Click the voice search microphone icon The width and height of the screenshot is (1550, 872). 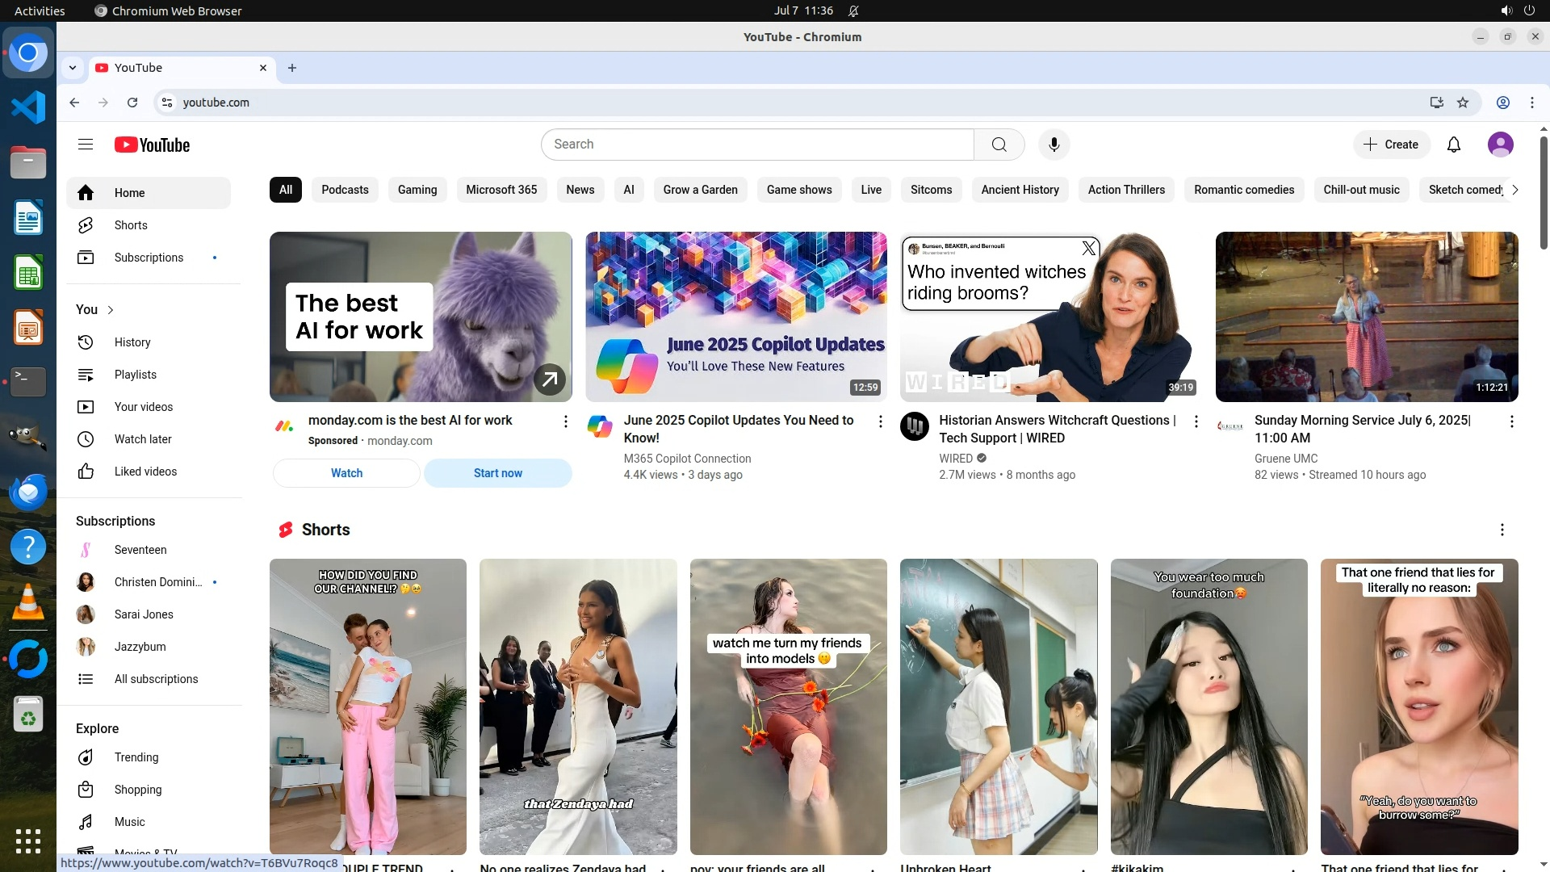1054,145
